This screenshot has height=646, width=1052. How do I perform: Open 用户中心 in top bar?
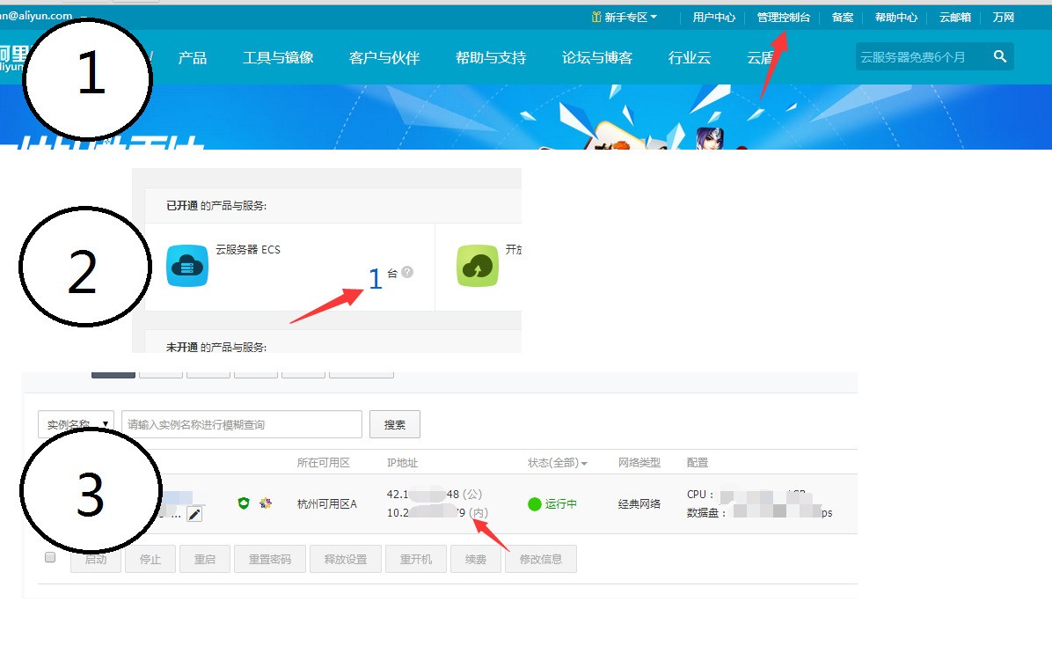(714, 18)
